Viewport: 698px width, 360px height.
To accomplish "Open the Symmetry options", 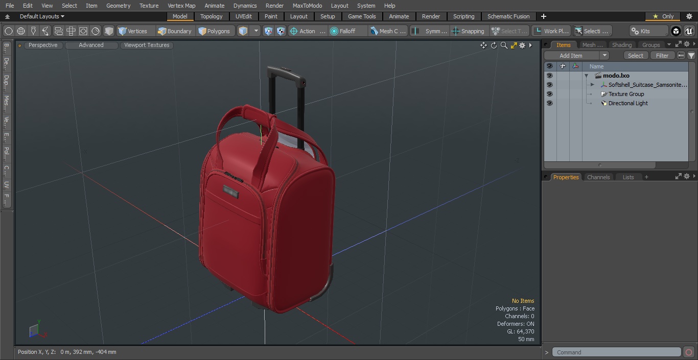I will (x=430, y=31).
